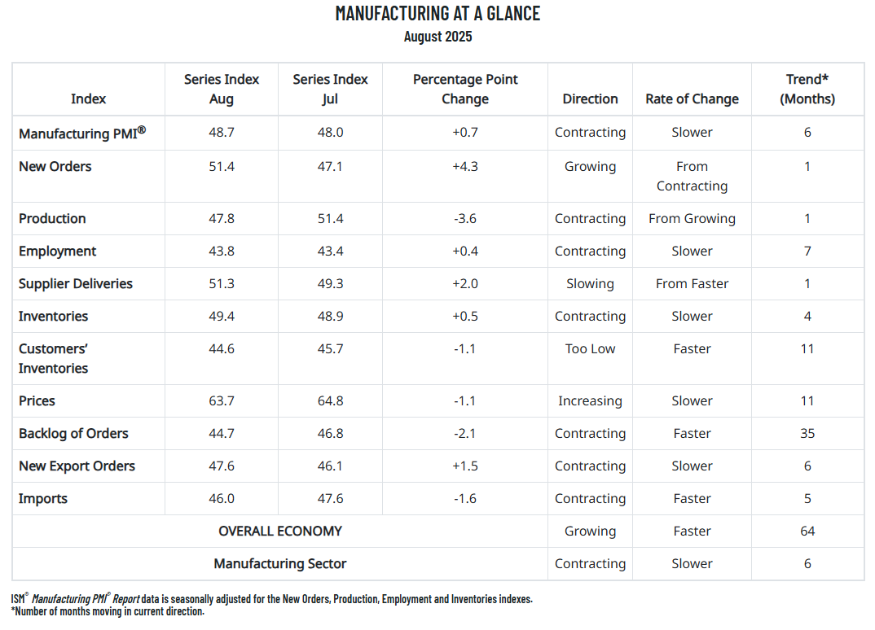Click the Backlog of Orders trend value 35
Image resolution: width=875 pixels, height=630 pixels.
(x=807, y=434)
